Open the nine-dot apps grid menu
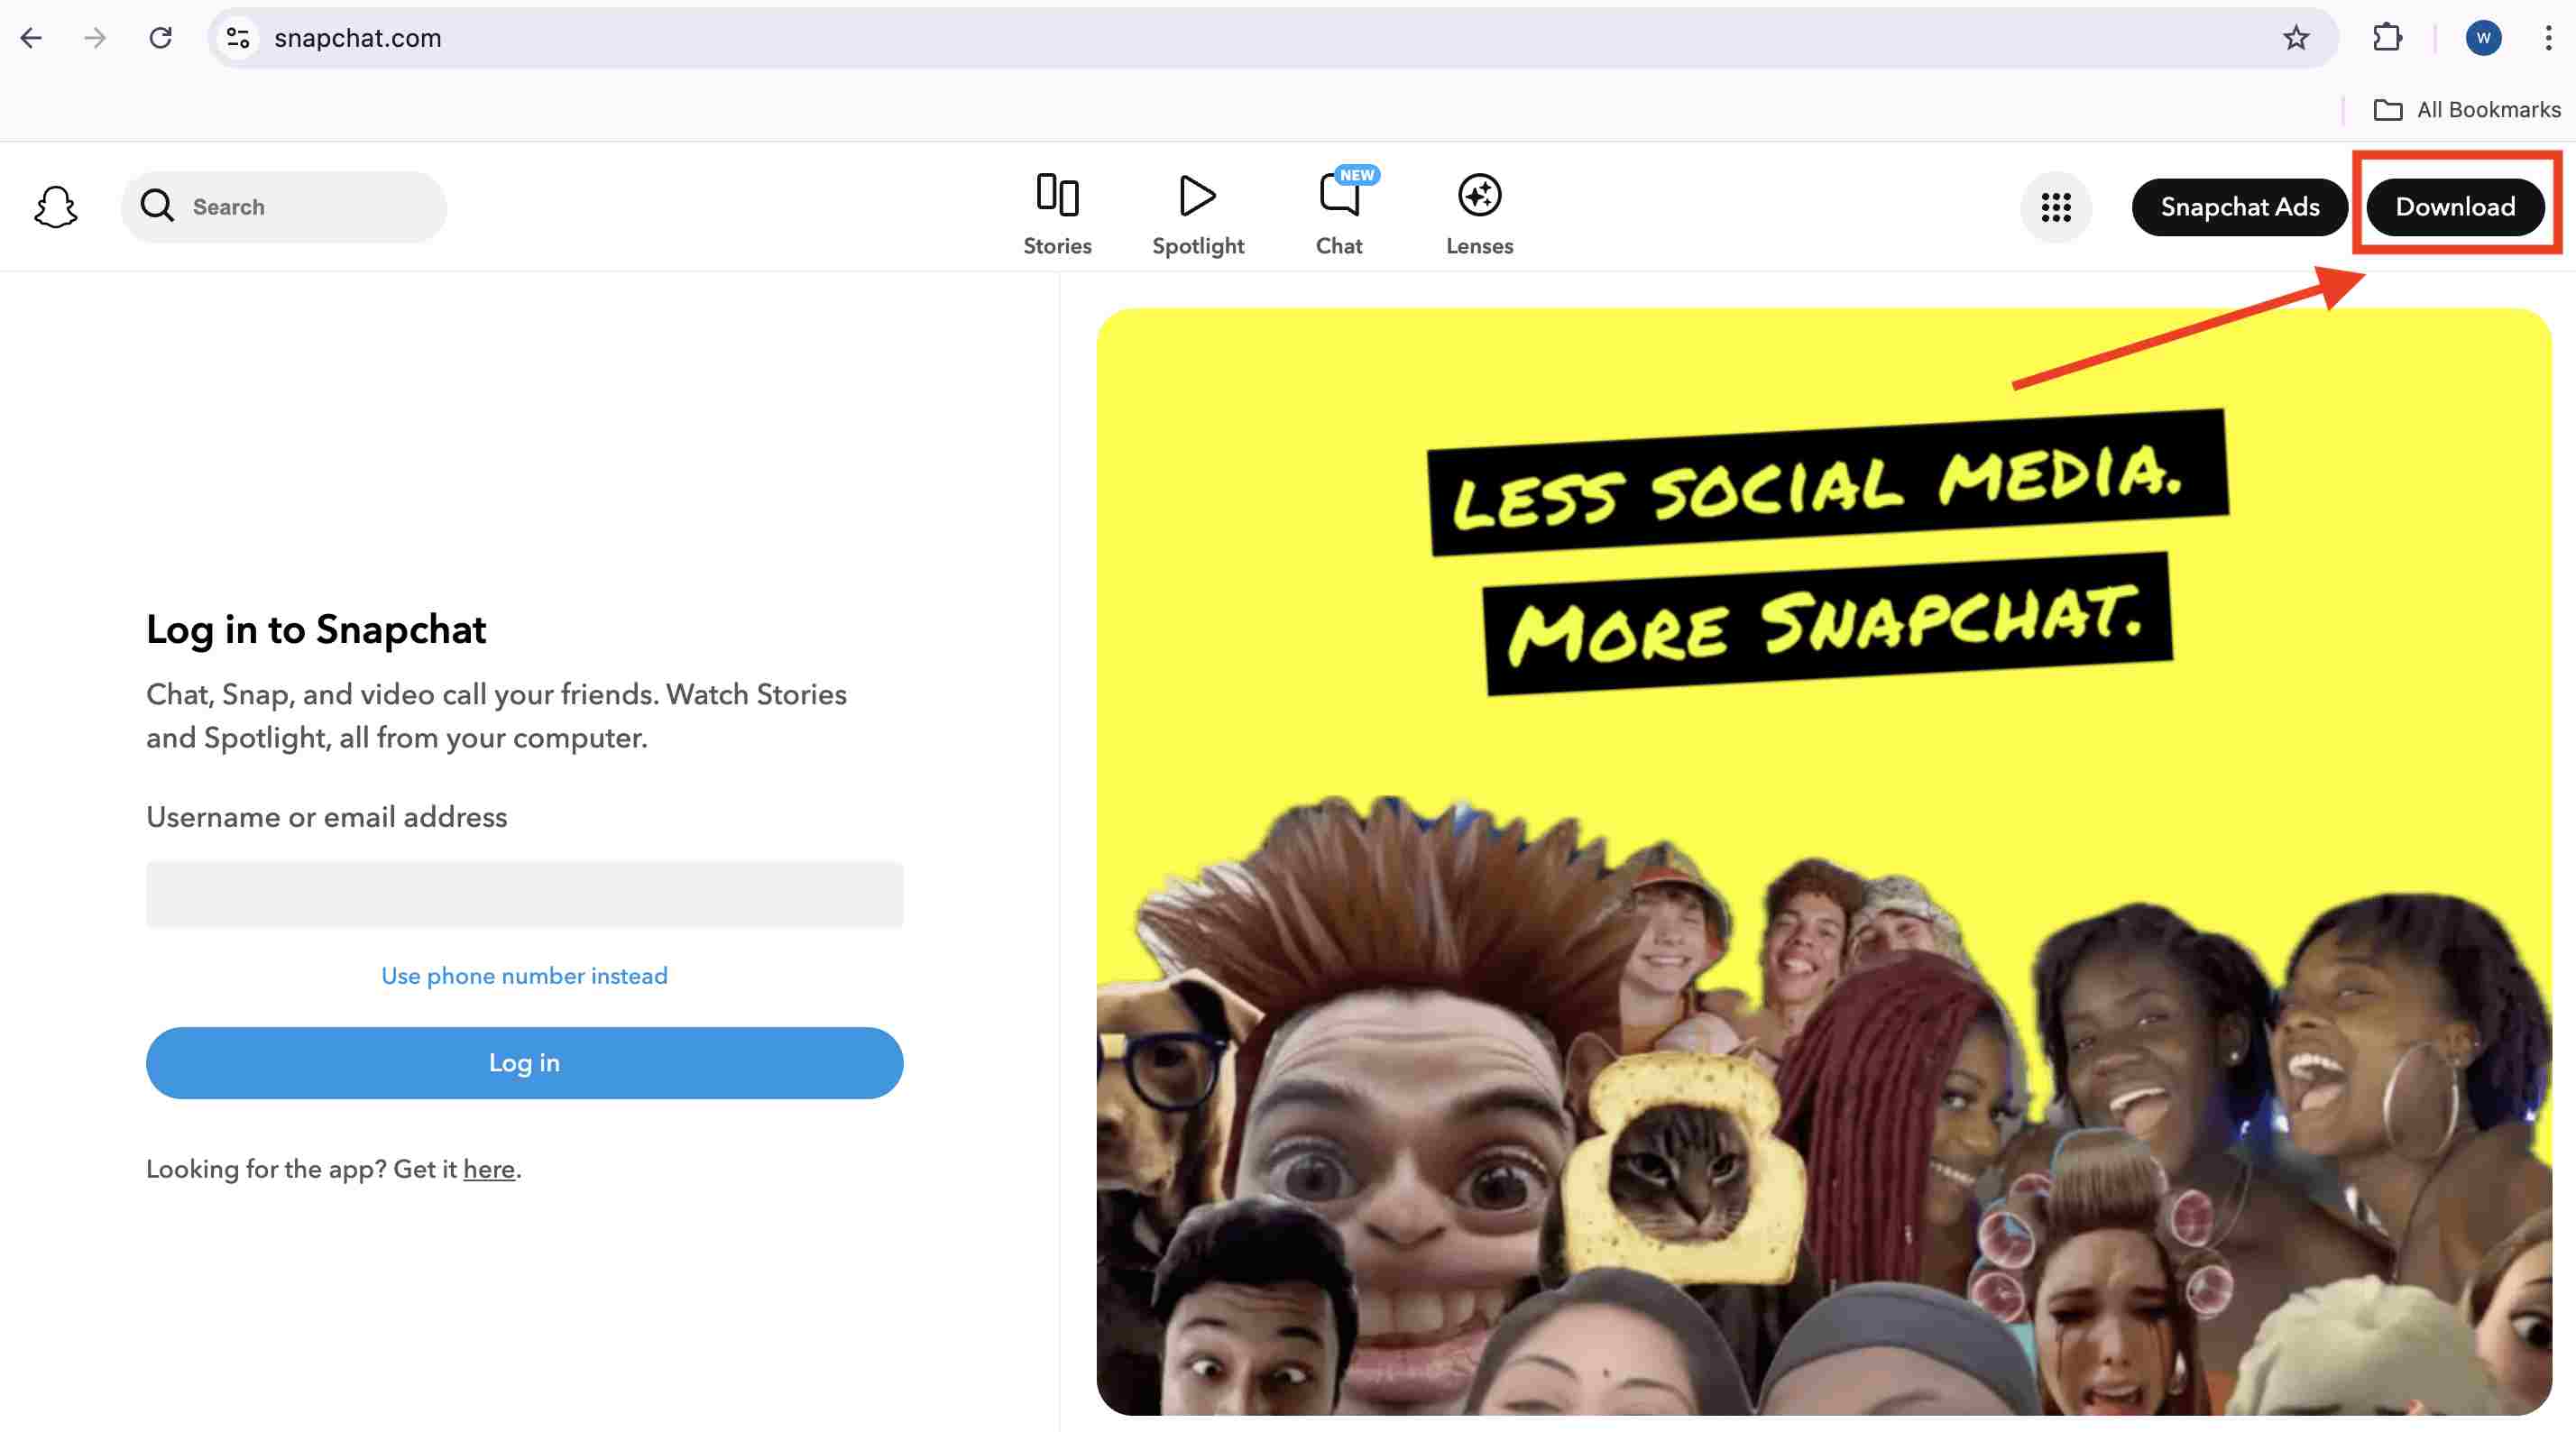 coord(2056,207)
